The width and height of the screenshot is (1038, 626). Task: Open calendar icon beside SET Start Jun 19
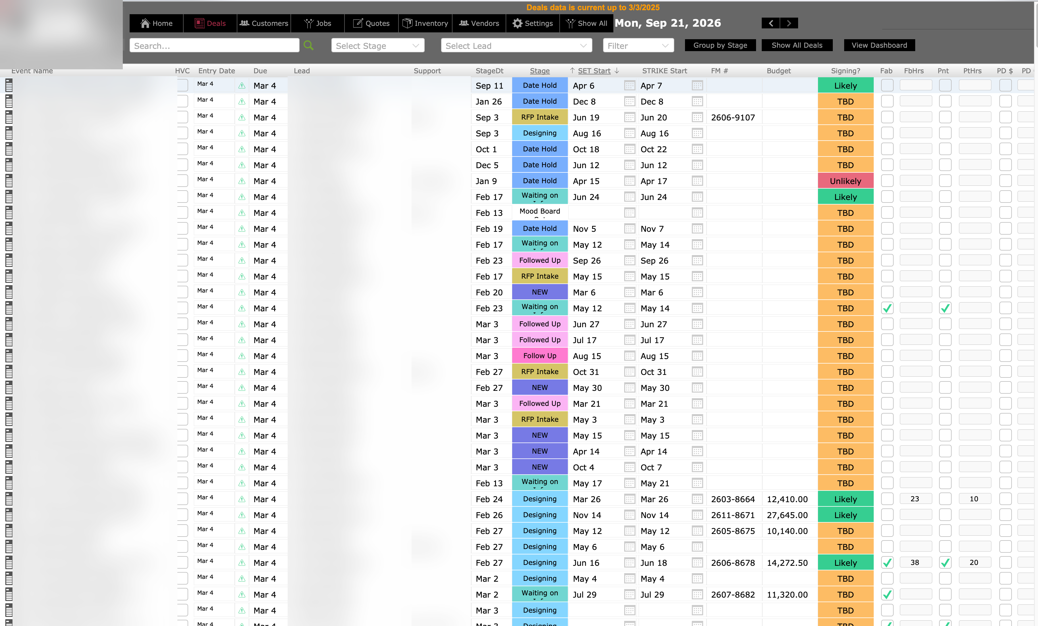(629, 118)
